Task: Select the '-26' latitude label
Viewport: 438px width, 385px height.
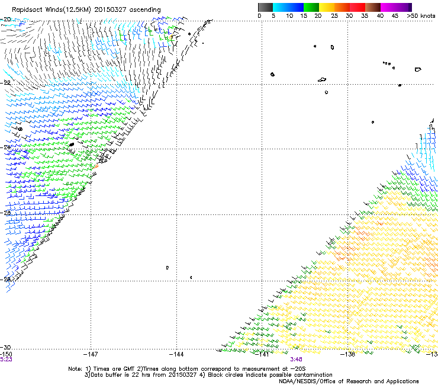Action: [5, 213]
